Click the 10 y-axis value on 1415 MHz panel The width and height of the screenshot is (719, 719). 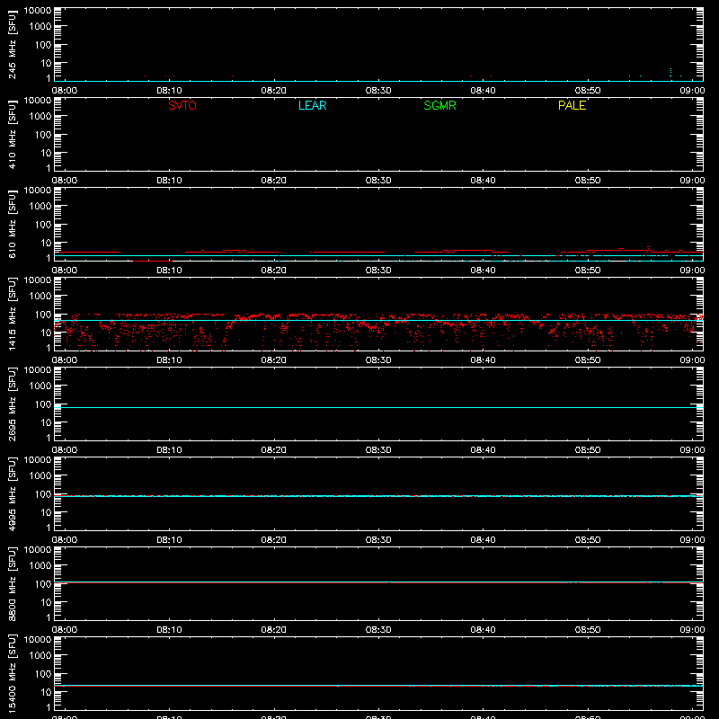click(46, 333)
